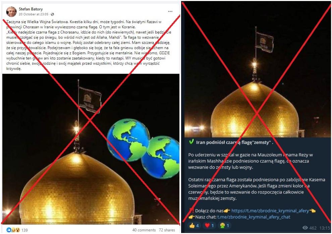Click the vomiting face reaction
The height and width of the screenshot is (234, 332).
tap(224, 226)
